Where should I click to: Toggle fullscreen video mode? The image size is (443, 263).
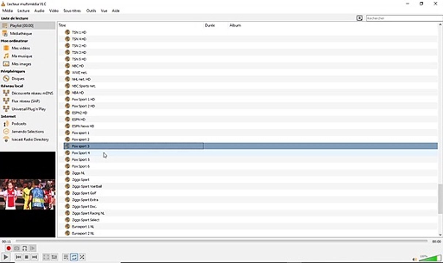coord(46,257)
